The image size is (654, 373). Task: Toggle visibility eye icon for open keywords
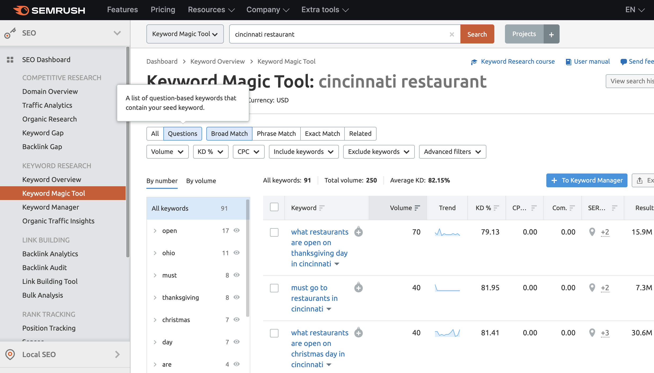(237, 231)
